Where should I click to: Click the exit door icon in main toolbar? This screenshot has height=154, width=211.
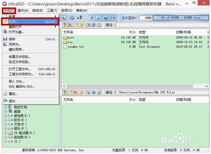(x=113, y=18)
